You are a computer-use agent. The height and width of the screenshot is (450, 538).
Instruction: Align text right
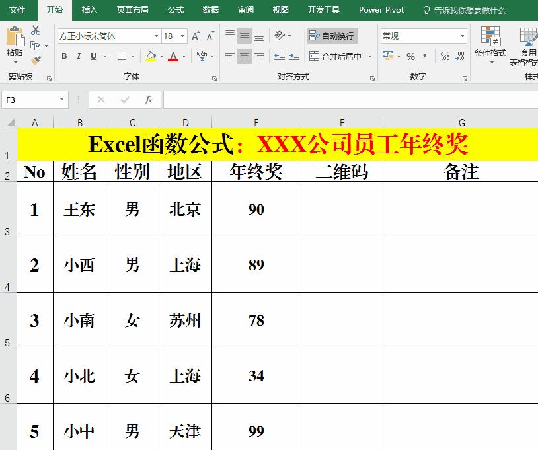click(259, 56)
